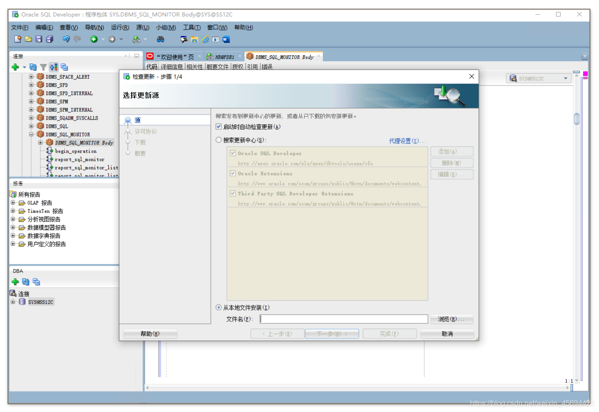Click the vertical scrollbar thumb of code editor
The width and height of the screenshot is (599, 412).
coord(577,118)
